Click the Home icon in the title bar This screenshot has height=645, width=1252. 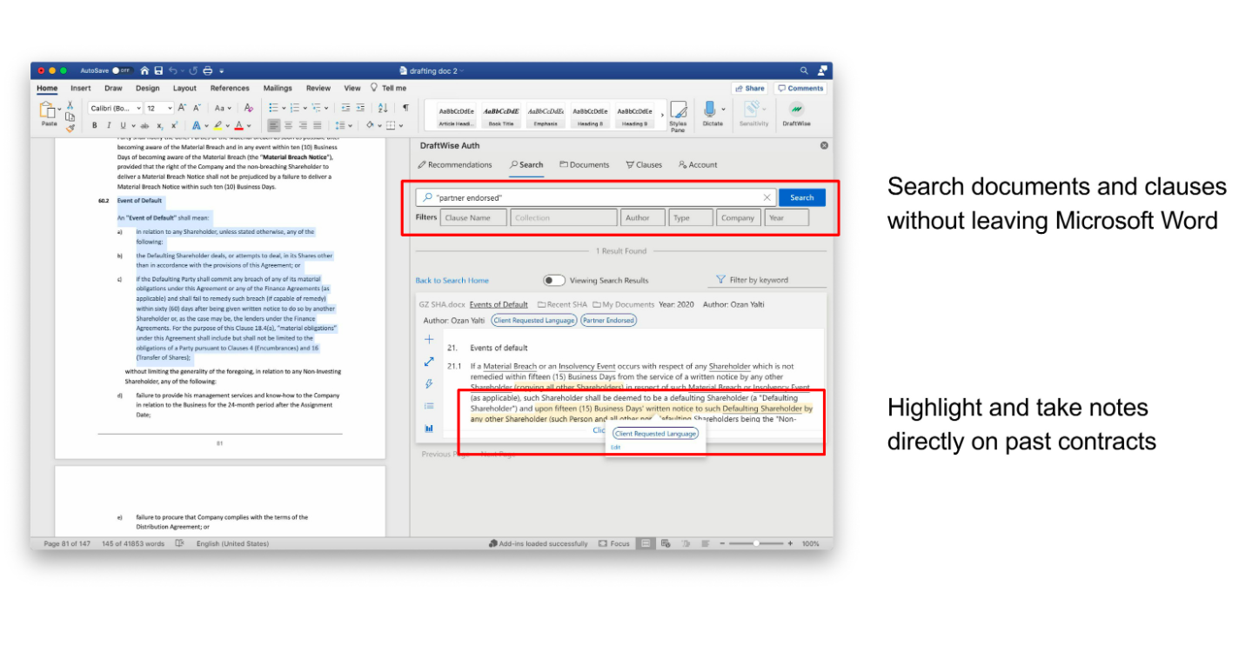(144, 70)
